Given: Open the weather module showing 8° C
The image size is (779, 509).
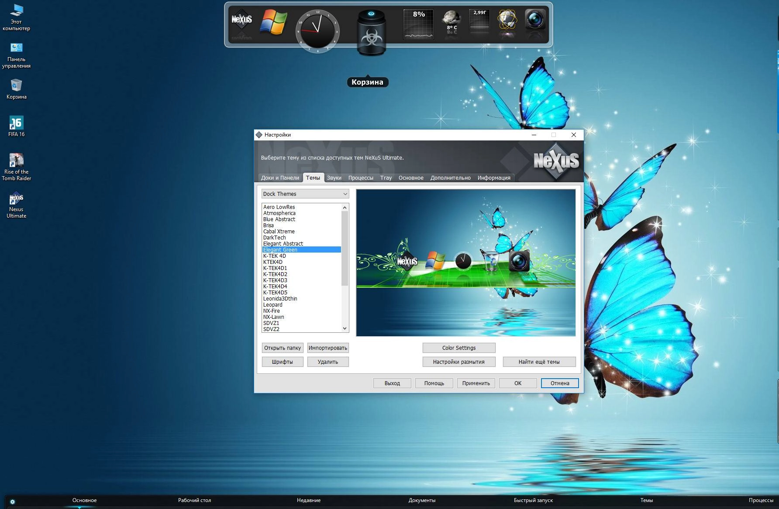Looking at the screenshot, I should [x=452, y=23].
